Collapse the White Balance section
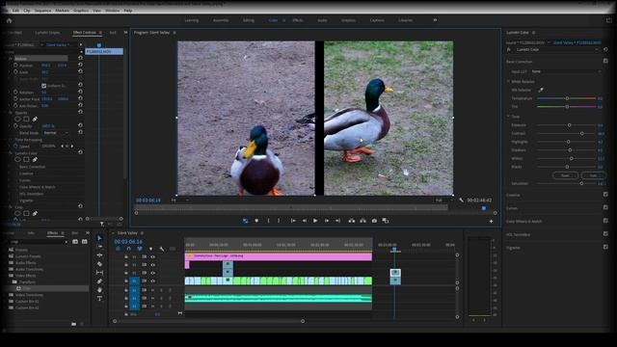This screenshot has height=347, width=617. coord(508,81)
